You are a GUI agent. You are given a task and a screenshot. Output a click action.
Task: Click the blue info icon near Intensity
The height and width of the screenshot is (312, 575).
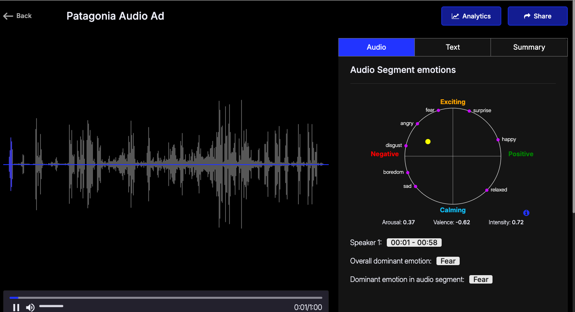pos(527,213)
